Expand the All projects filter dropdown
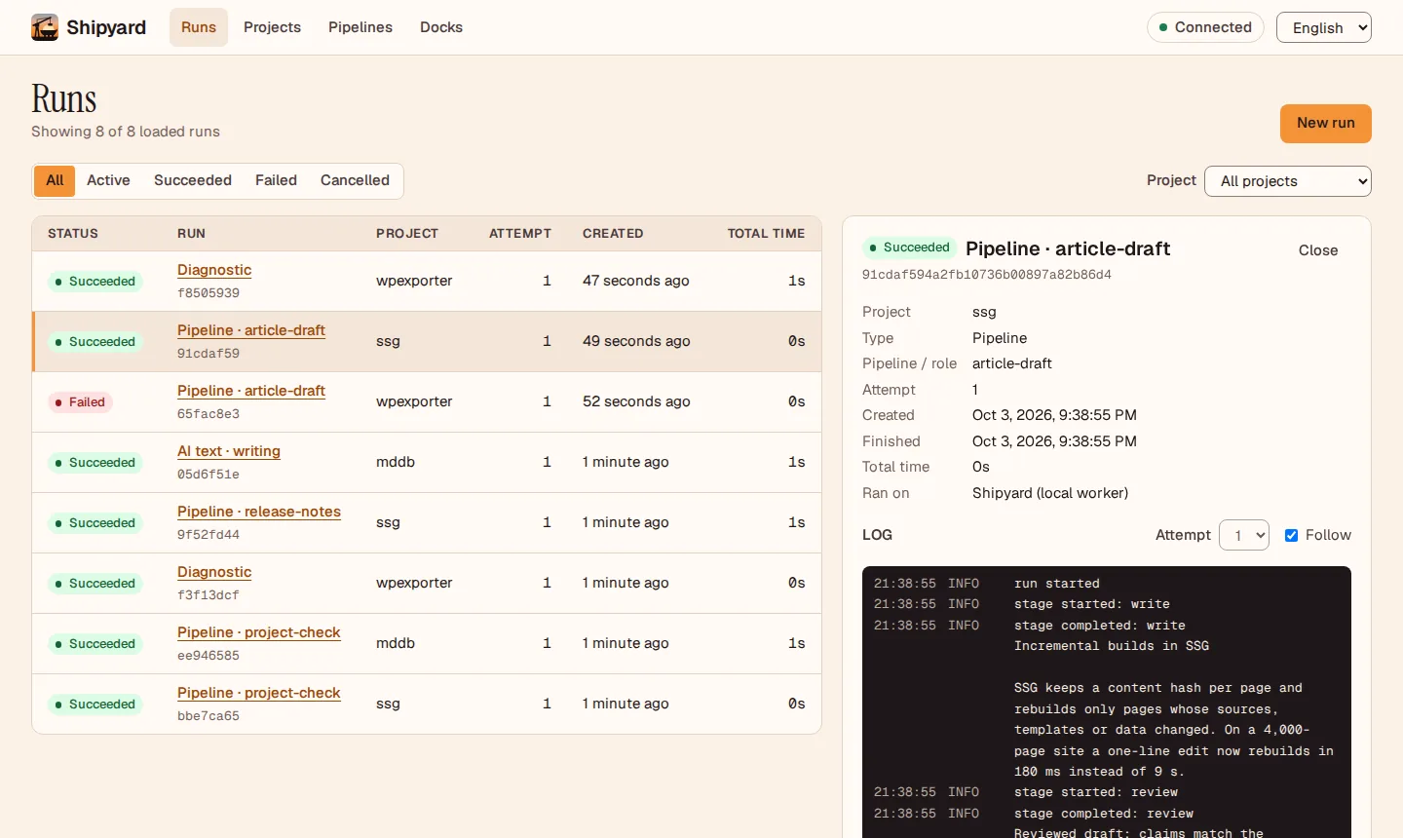Viewport: 1403px width, 838px height. (x=1288, y=181)
